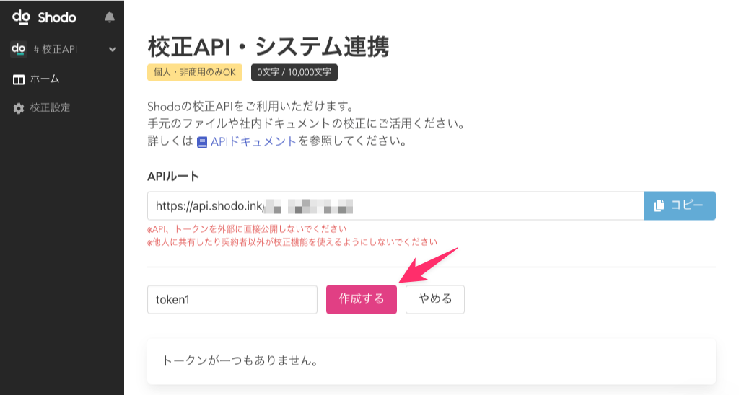Click the 個人・非商用のみOK badge
Image resolution: width=739 pixels, height=395 pixels.
(195, 73)
